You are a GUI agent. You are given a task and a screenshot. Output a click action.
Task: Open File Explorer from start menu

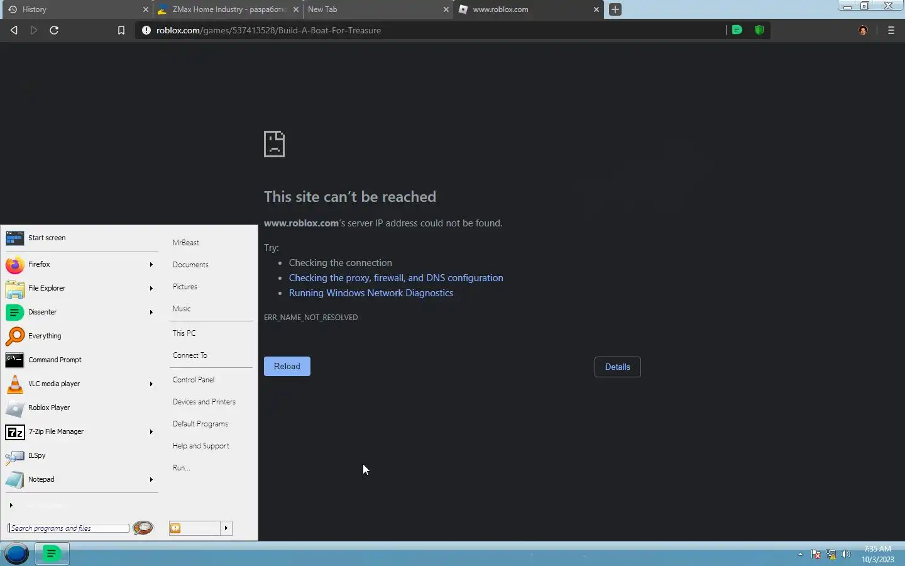80,288
